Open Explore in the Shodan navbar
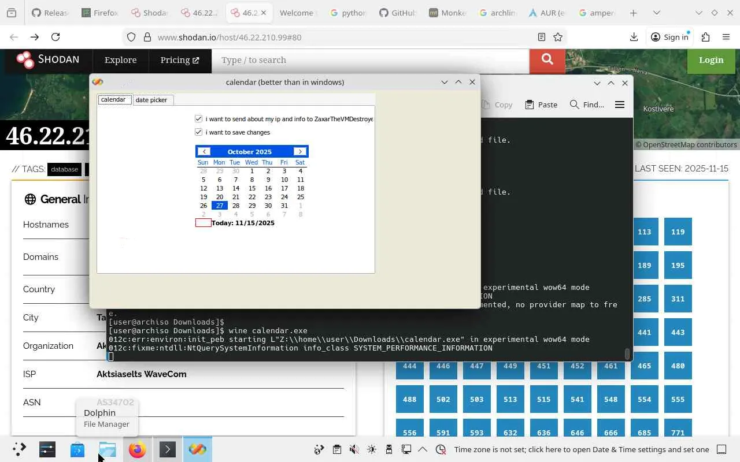 (120, 60)
